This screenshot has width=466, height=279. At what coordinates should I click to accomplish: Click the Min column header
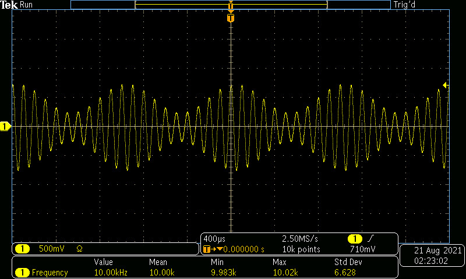[x=217, y=262]
